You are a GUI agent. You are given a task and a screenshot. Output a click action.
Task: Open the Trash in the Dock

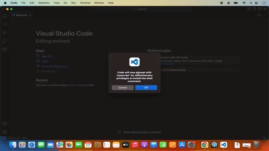256,145
